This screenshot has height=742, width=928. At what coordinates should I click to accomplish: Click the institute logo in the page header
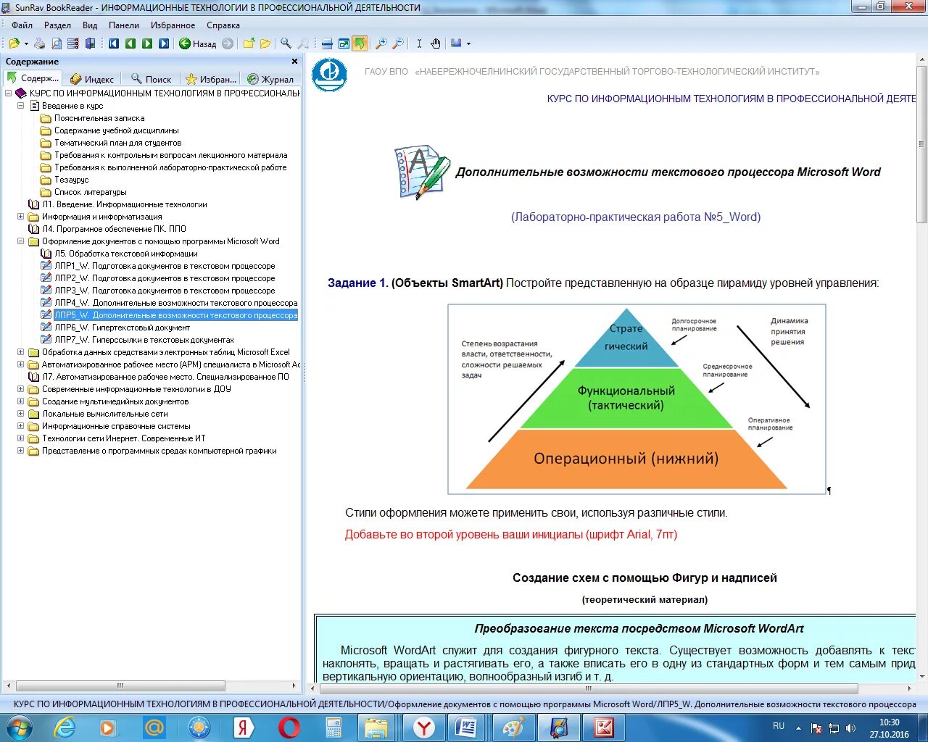click(x=329, y=74)
